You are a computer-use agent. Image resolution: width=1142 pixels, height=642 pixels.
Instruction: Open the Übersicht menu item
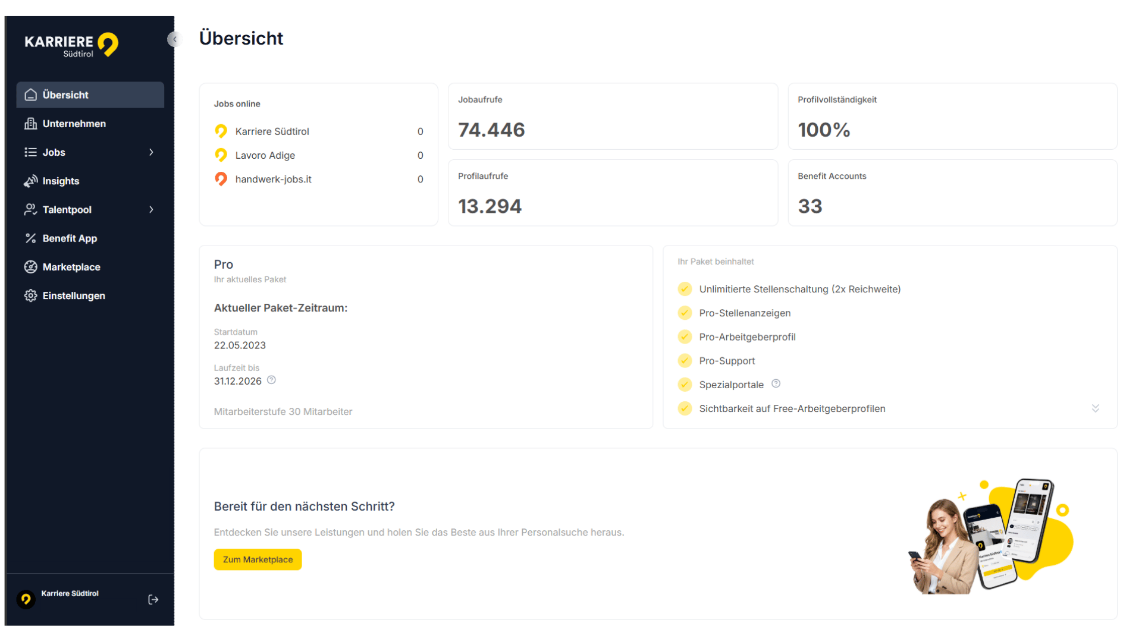90,95
